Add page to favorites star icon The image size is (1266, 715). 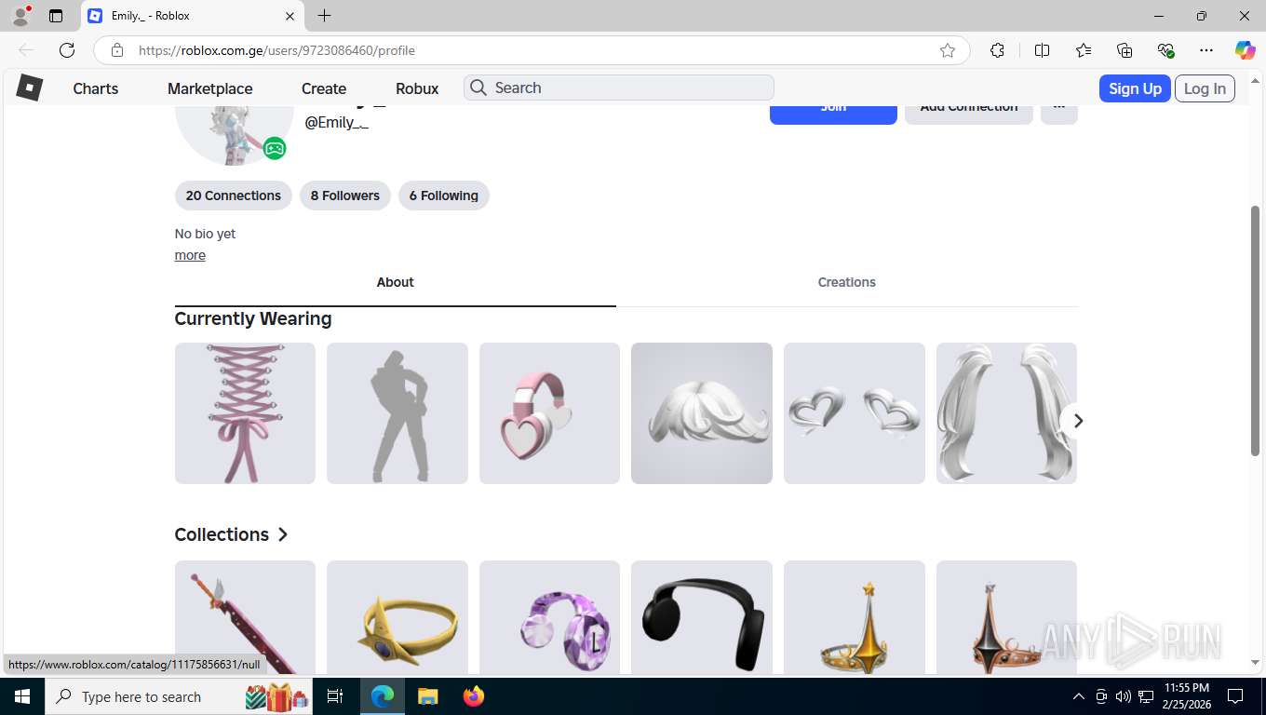click(948, 50)
